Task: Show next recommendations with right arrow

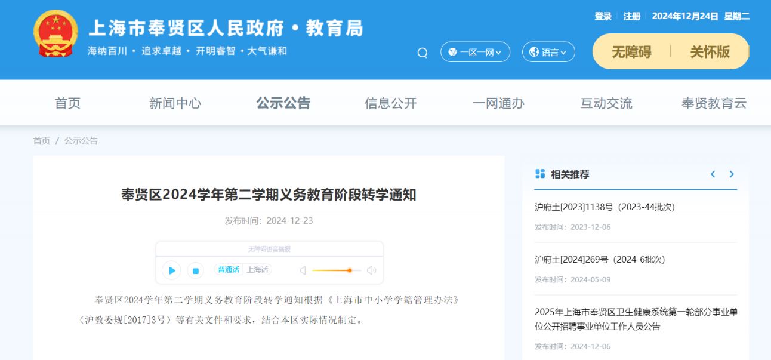Action: point(732,174)
